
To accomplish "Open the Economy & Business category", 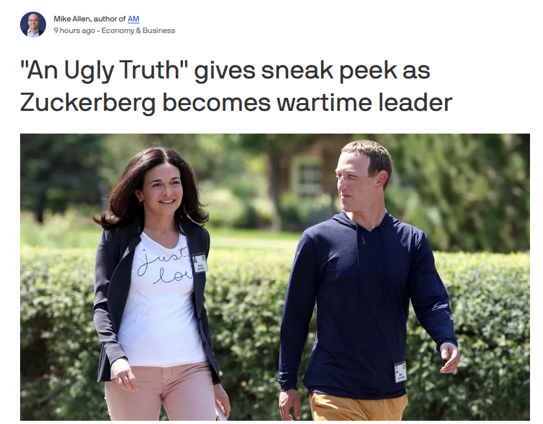I will 138,30.
